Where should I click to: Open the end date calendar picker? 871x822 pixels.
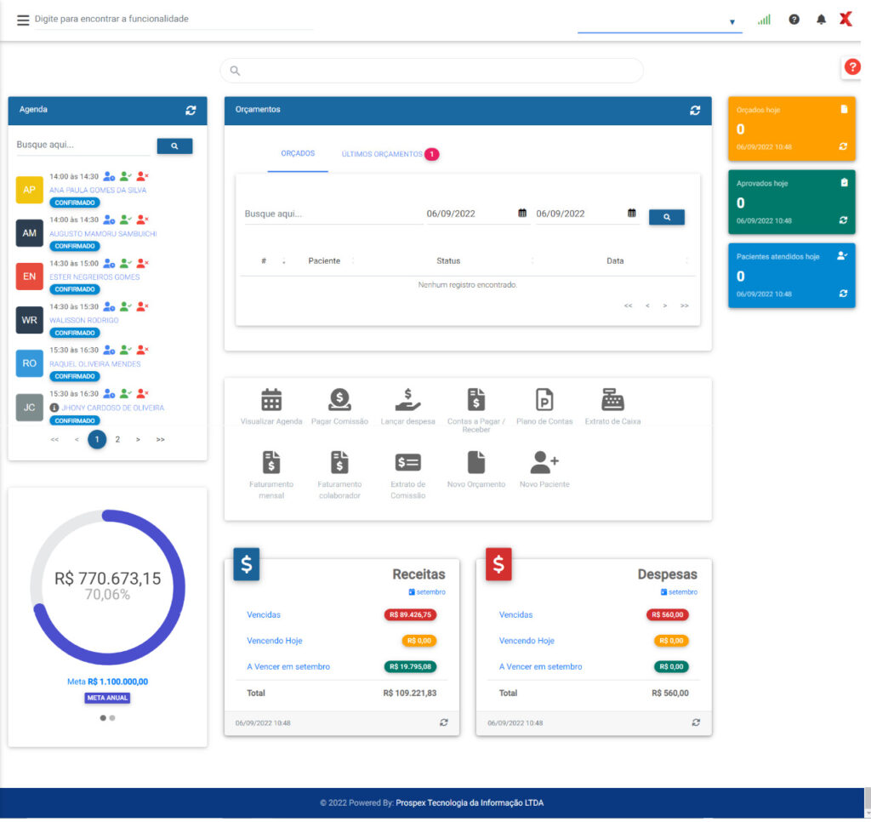pos(632,214)
